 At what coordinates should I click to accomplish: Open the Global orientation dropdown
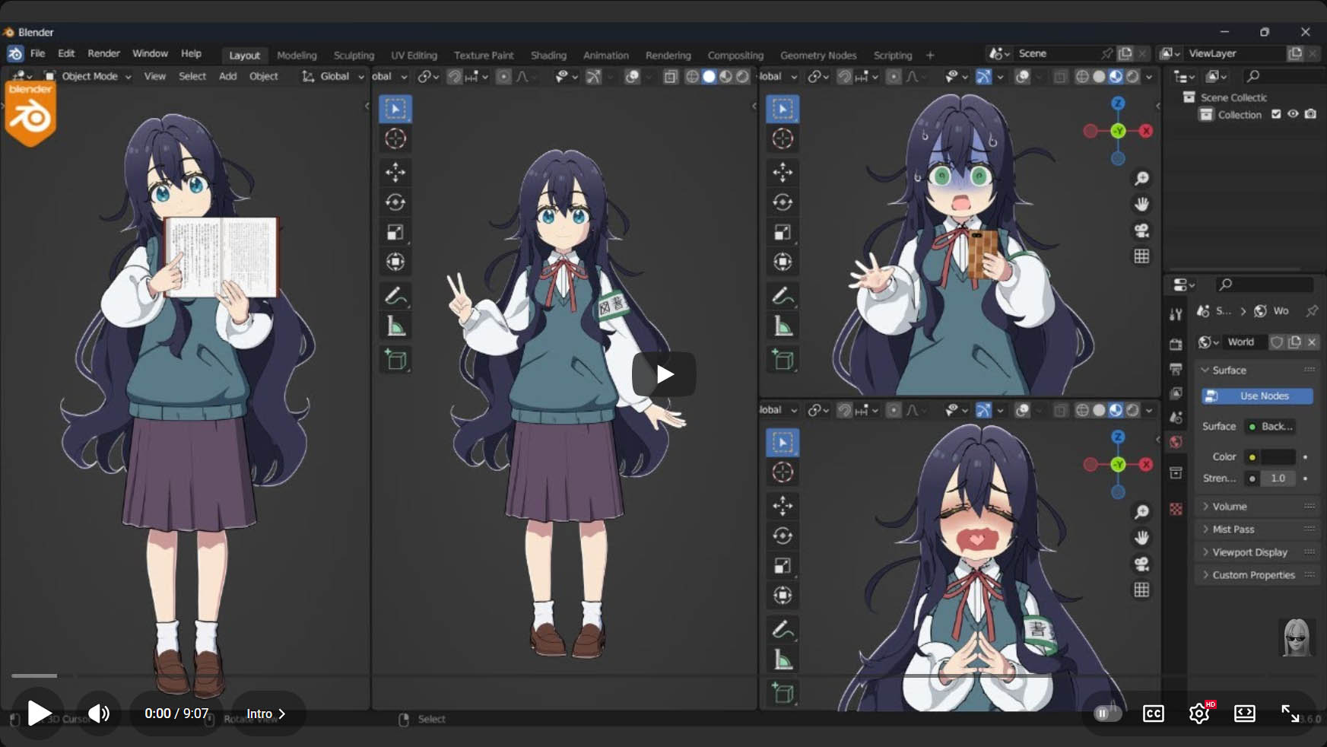pos(333,77)
